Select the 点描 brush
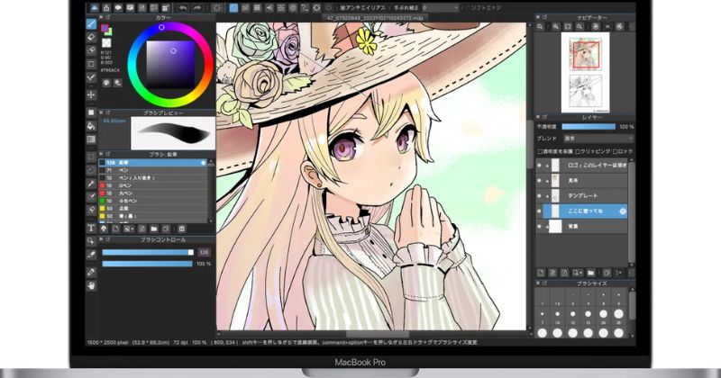This screenshot has width=721, height=378. (152, 209)
